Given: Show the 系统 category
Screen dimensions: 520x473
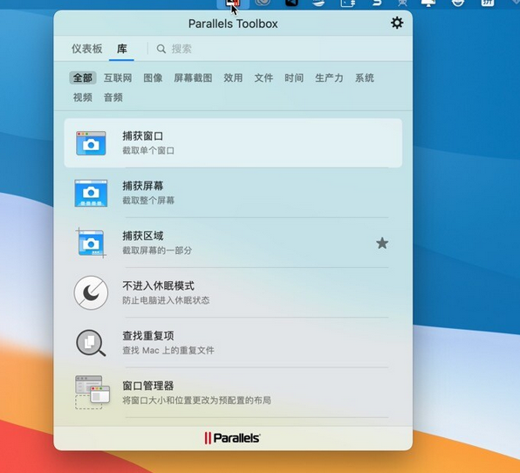Looking at the screenshot, I should (365, 78).
